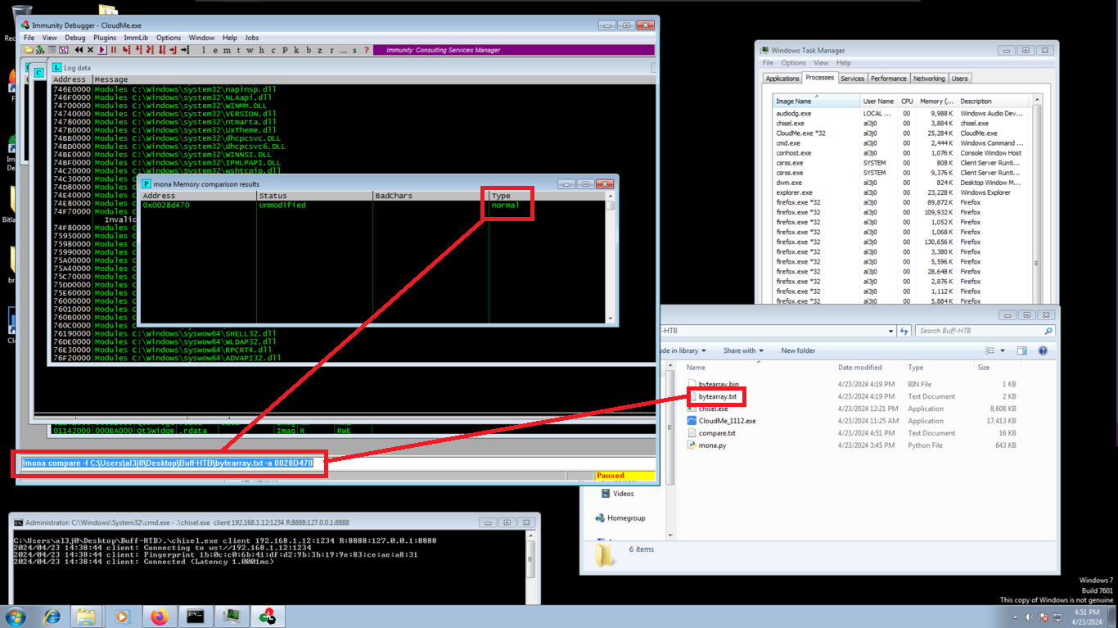Open the address bar history dropdown in Explorer
Screen dimensions: 1118x628
click(x=890, y=331)
